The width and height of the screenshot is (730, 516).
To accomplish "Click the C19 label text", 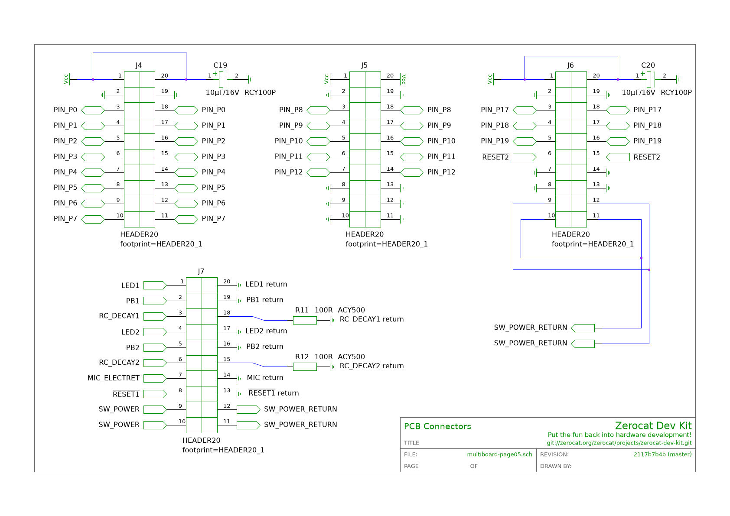I will [220, 65].
